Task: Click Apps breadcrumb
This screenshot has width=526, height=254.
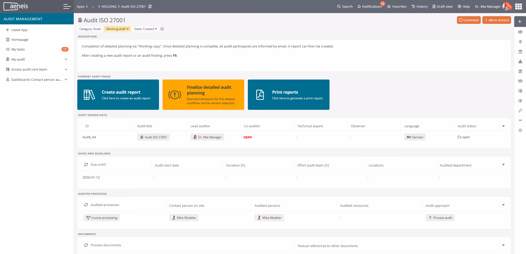Action: 81,6
